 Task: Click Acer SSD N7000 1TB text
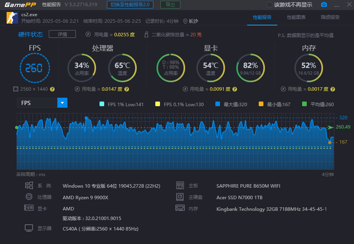(x=239, y=197)
